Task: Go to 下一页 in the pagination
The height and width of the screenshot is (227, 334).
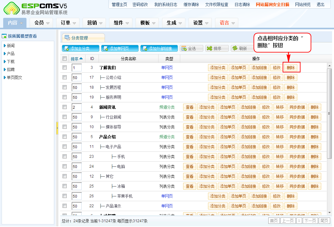Action: [310, 221]
